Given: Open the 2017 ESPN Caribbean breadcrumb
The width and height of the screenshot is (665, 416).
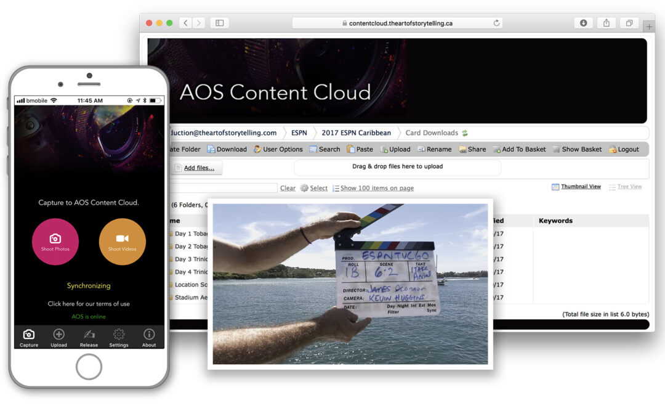Looking at the screenshot, I should [357, 133].
